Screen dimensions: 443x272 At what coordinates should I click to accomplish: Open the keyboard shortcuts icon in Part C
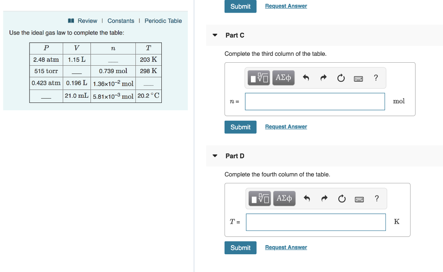[359, 78]
